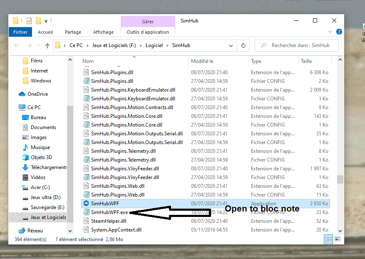365x259 pixels.
Task: Sort by the Taille column header
Action: click(x=306, y=61)
